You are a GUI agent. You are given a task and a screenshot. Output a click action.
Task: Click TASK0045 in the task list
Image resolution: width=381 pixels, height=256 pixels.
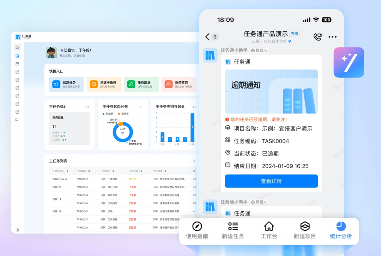(82, 187)
